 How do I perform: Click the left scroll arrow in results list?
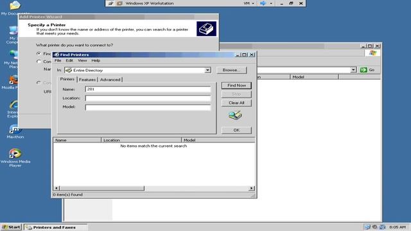57,188
